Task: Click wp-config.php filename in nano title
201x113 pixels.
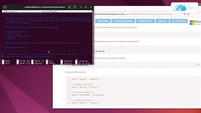Action: [x=50, y=11]
